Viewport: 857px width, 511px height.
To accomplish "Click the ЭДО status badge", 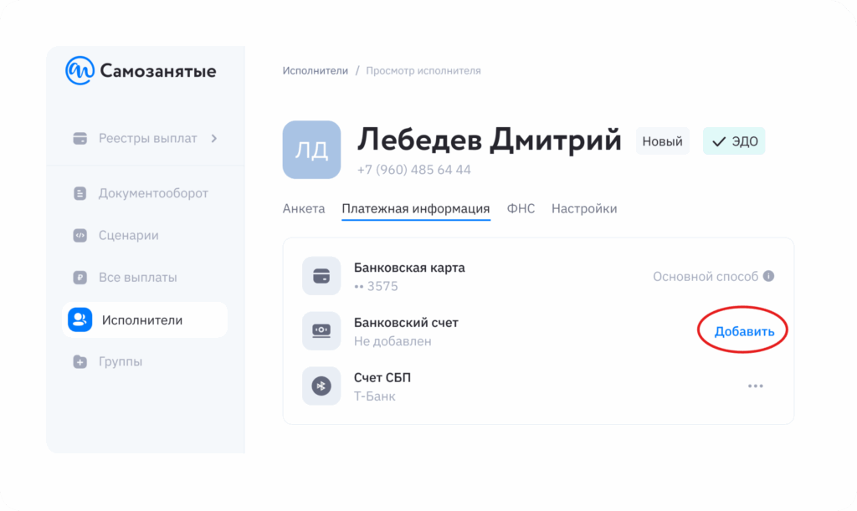I will [x=734, y=141].
